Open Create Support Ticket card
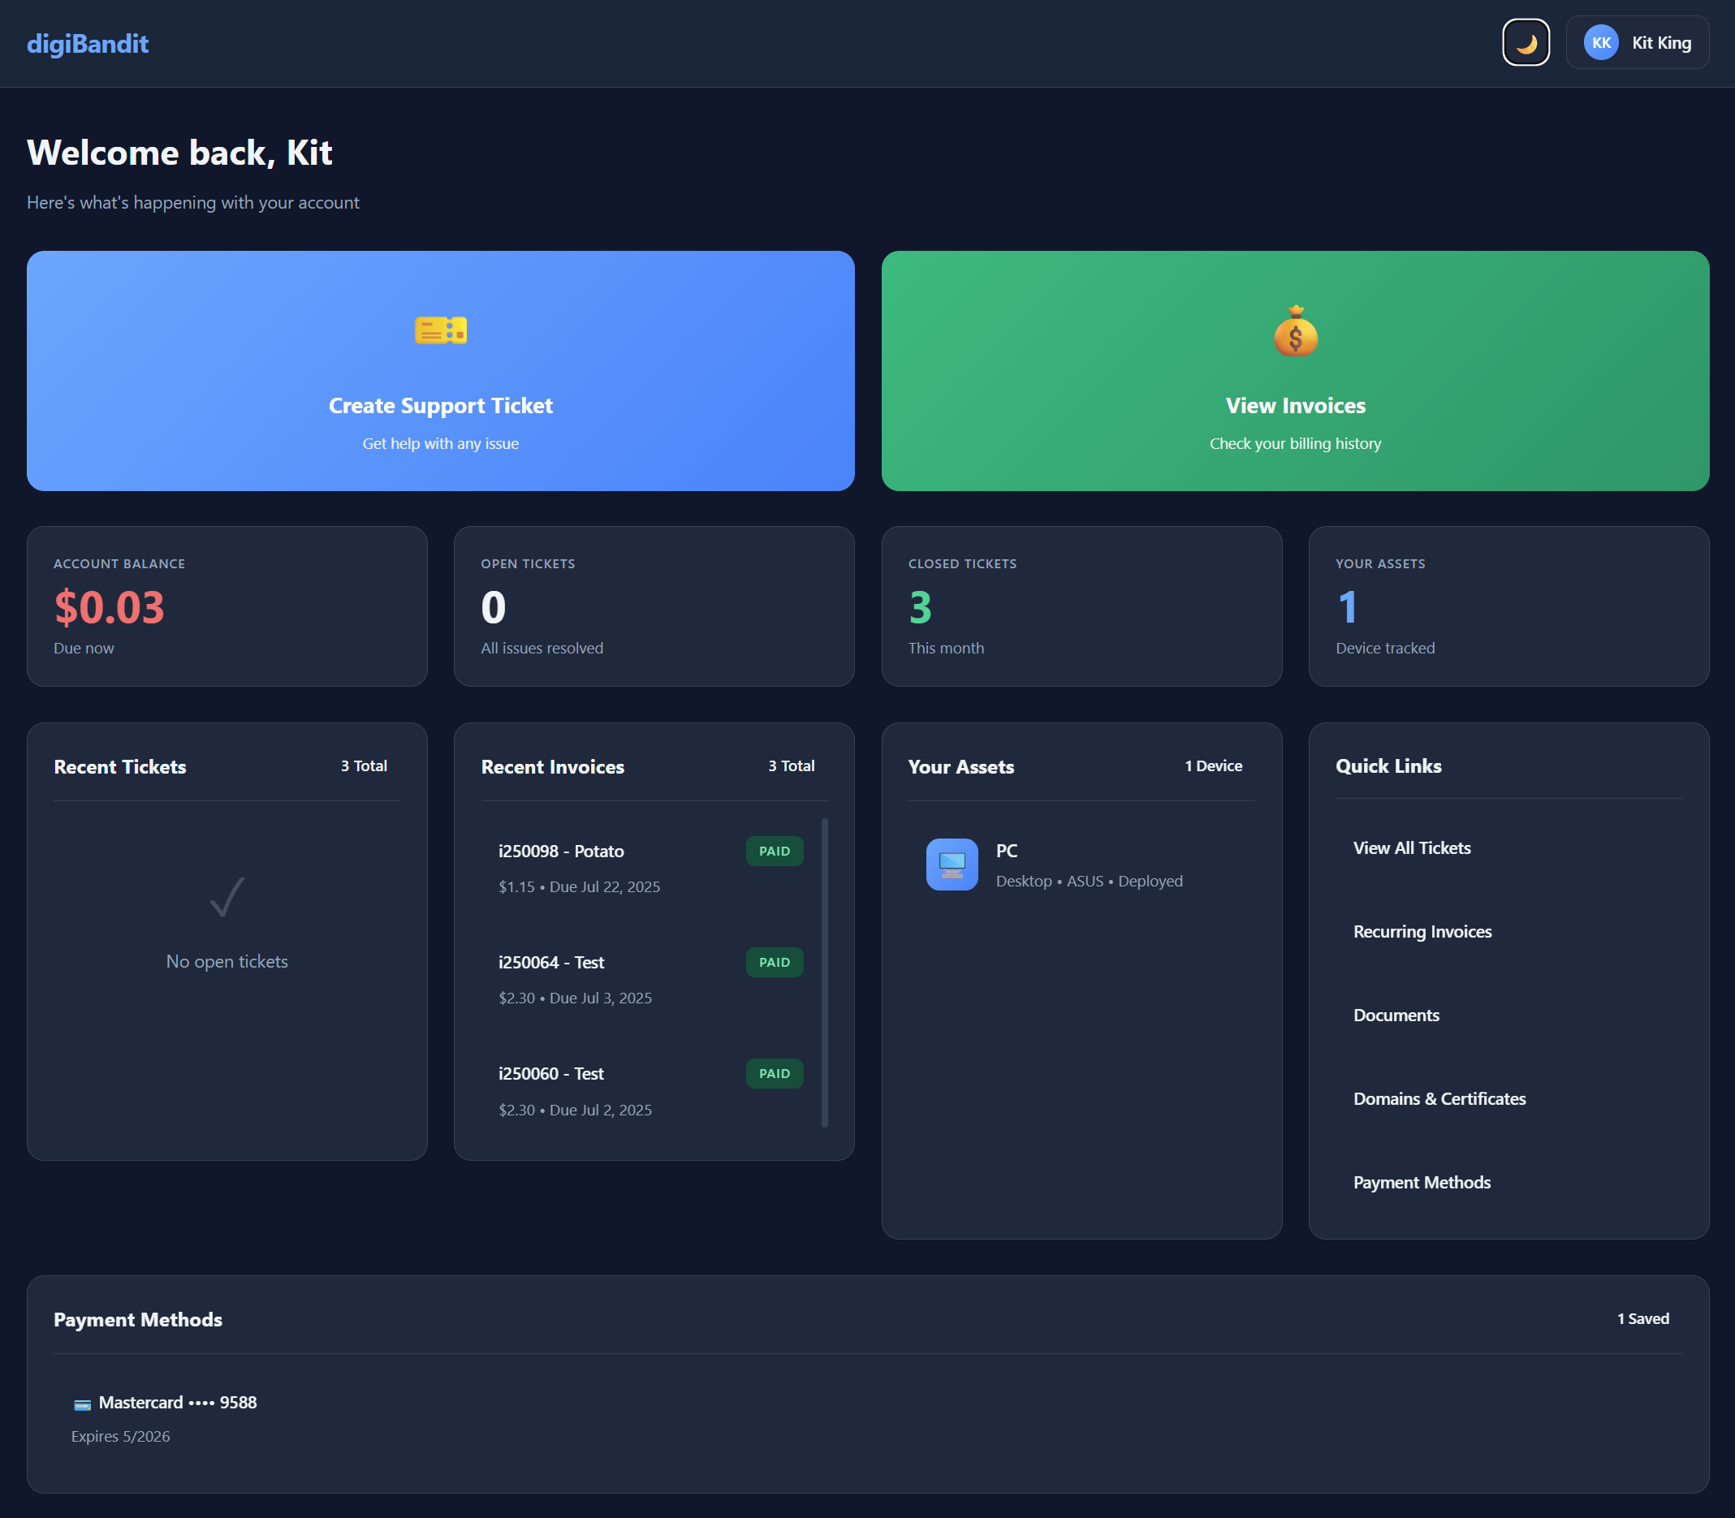The image size is (1735, 1518). click(x=441, y=405)
